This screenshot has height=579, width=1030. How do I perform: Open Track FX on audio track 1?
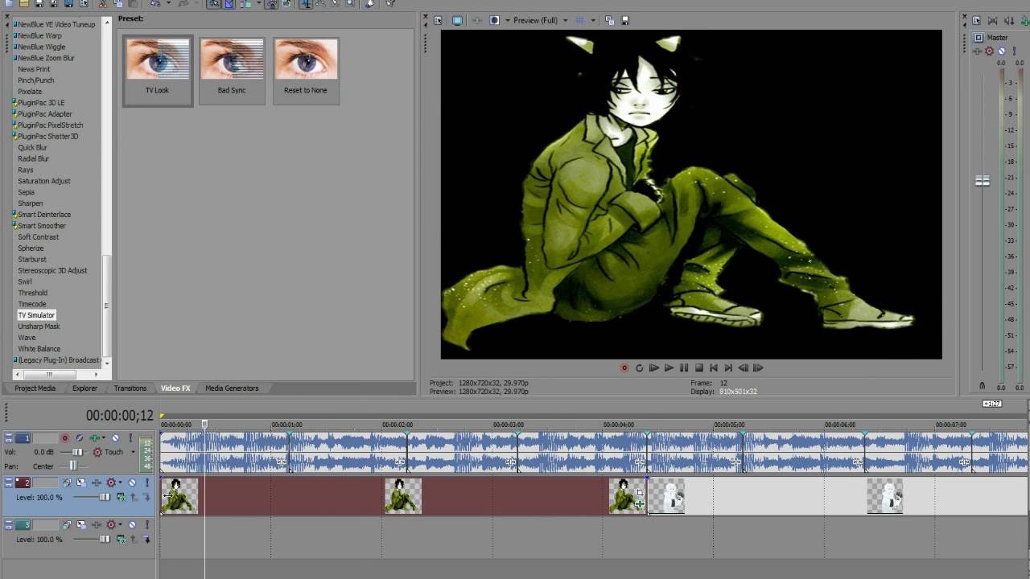96,438
